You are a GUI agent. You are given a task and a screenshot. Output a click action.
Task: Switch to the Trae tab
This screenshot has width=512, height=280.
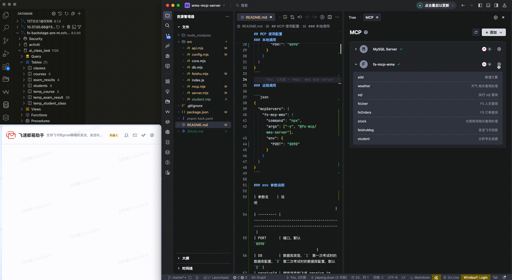(x=352, y=17)
